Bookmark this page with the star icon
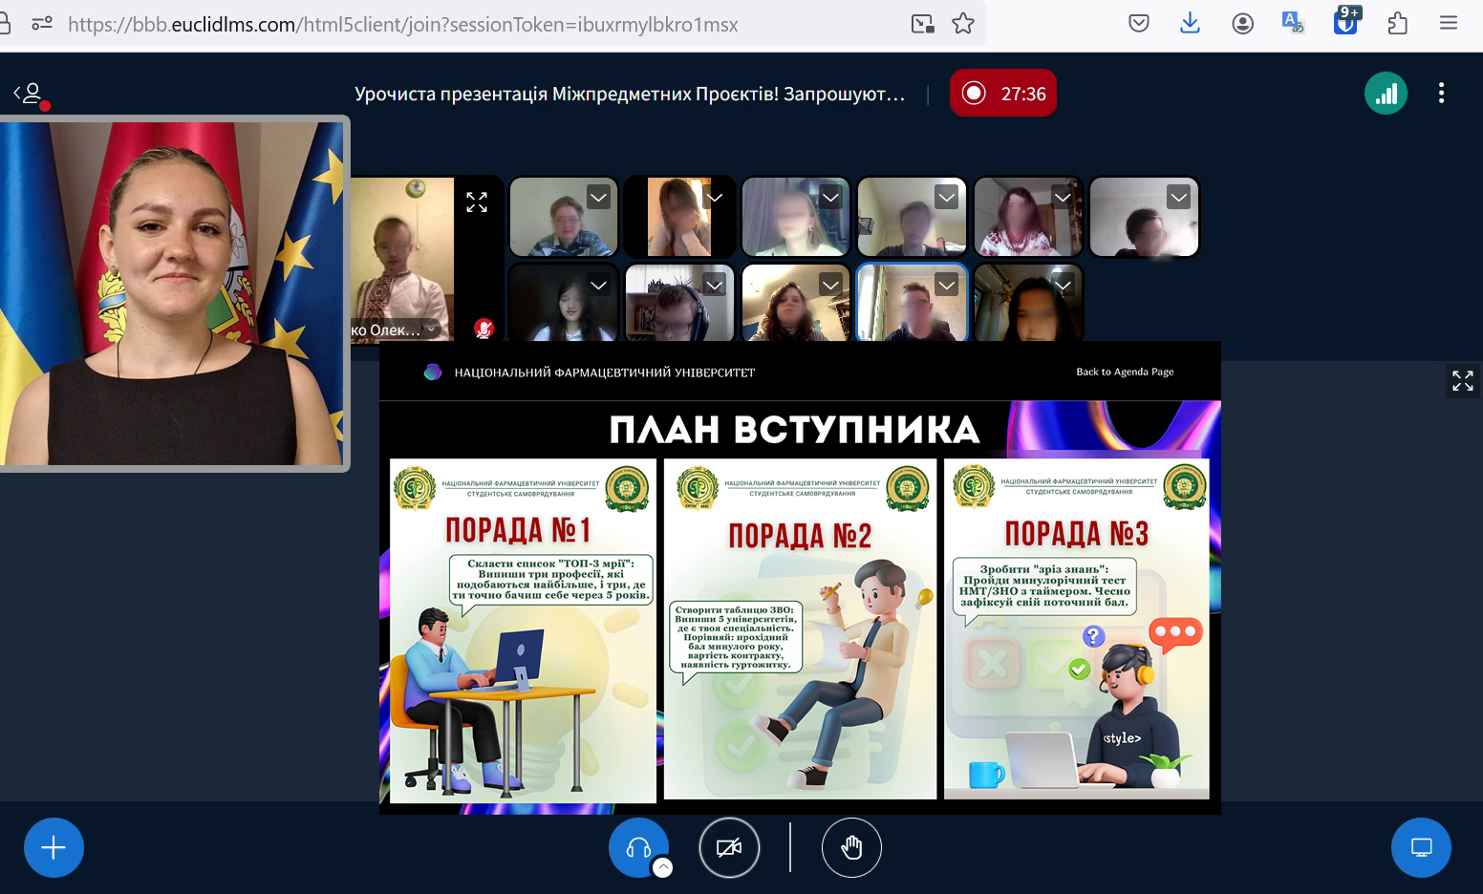 [963, 24]
